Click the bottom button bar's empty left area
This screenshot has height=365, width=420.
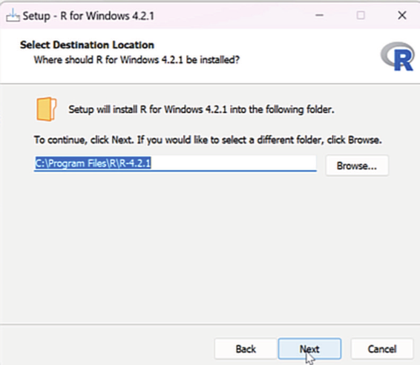tap(107, 346)
